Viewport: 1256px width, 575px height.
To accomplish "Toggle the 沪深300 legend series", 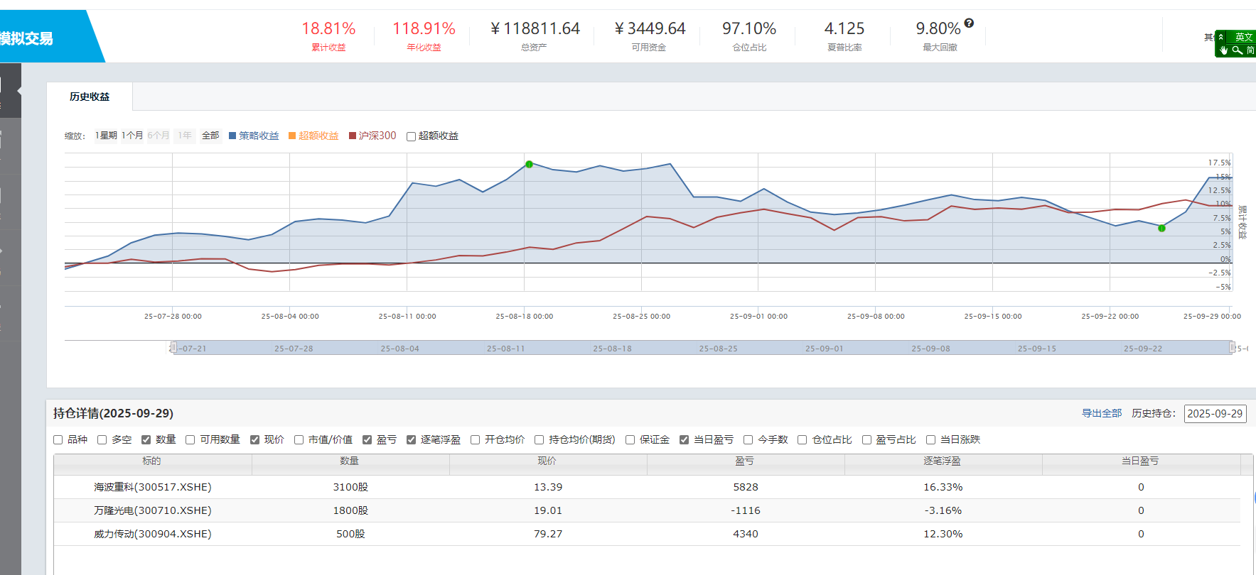I will [x=372, y=136].
